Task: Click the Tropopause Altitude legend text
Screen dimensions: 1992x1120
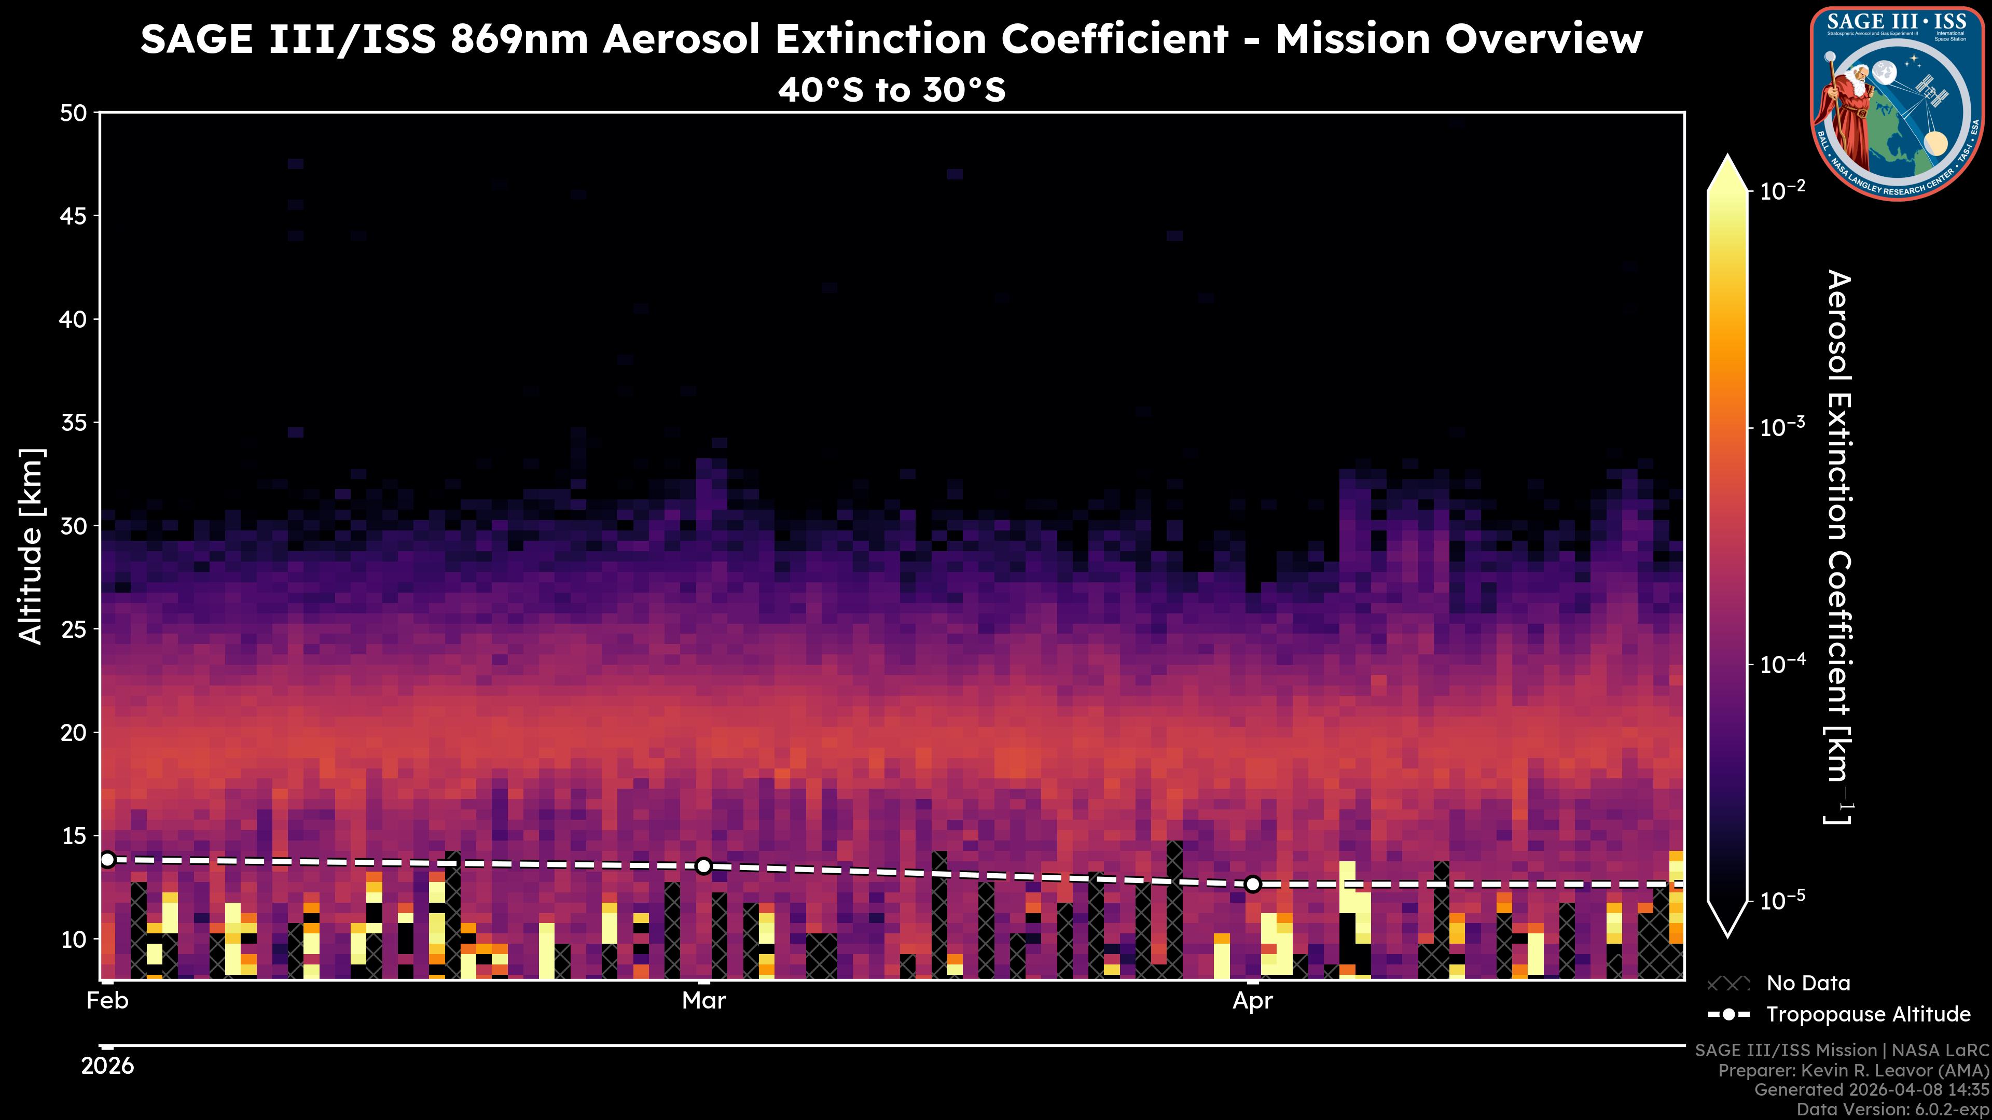Action: [1868, 1014]
